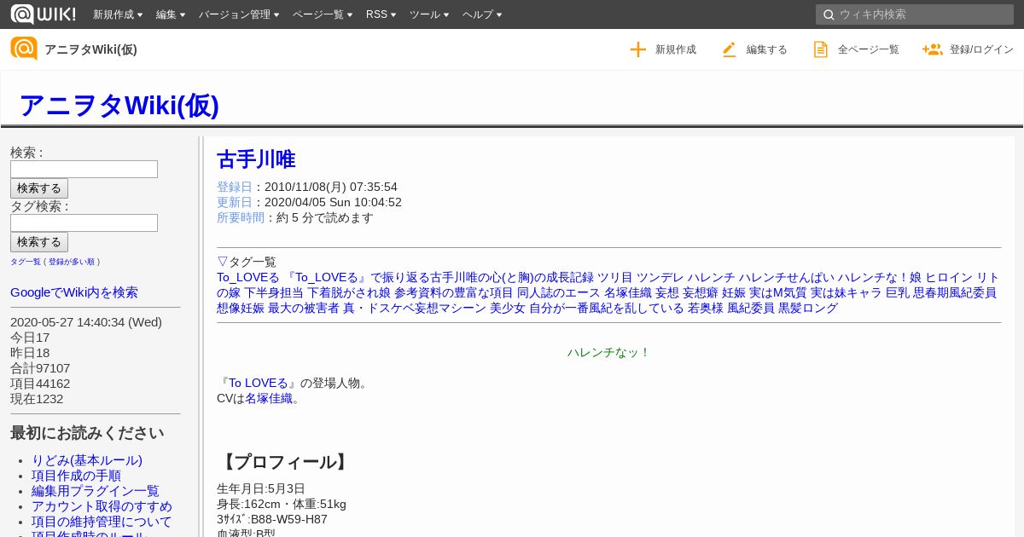
Task: Open the 編集 dropdown menu
Action: [x=171, y=14]
